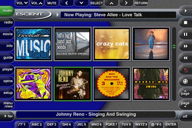Go to the previous page with page up
Viewport: 192px width, 128px height.
pyautogui.click(x=185, y=93)
